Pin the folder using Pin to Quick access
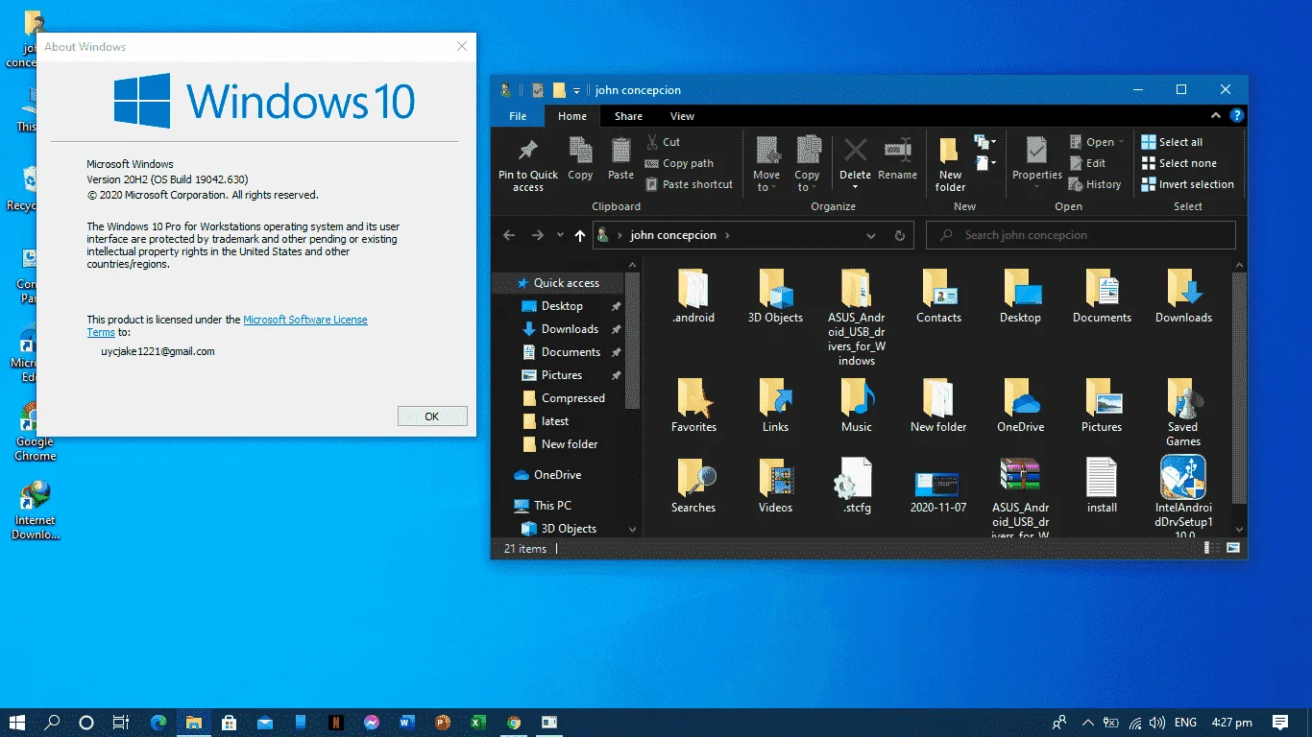This screenshot has width=1312, height=737. [528, 163]
